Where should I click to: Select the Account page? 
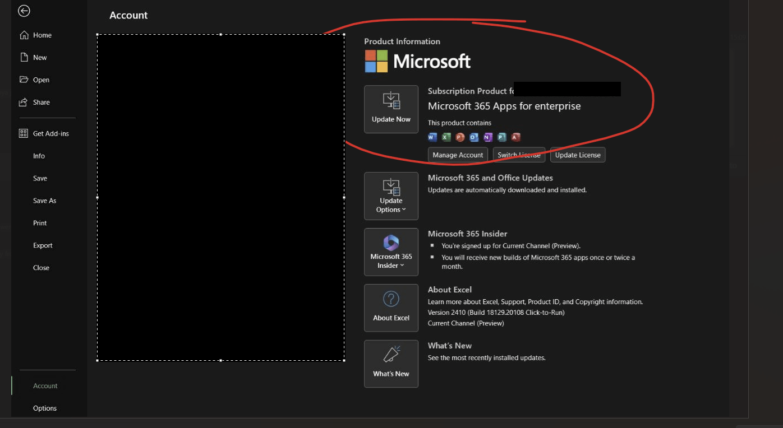45,386
